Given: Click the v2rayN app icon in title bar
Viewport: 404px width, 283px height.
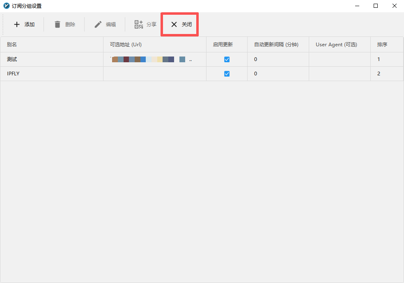Looking at the screenshot, I should (x=6, y=6).
